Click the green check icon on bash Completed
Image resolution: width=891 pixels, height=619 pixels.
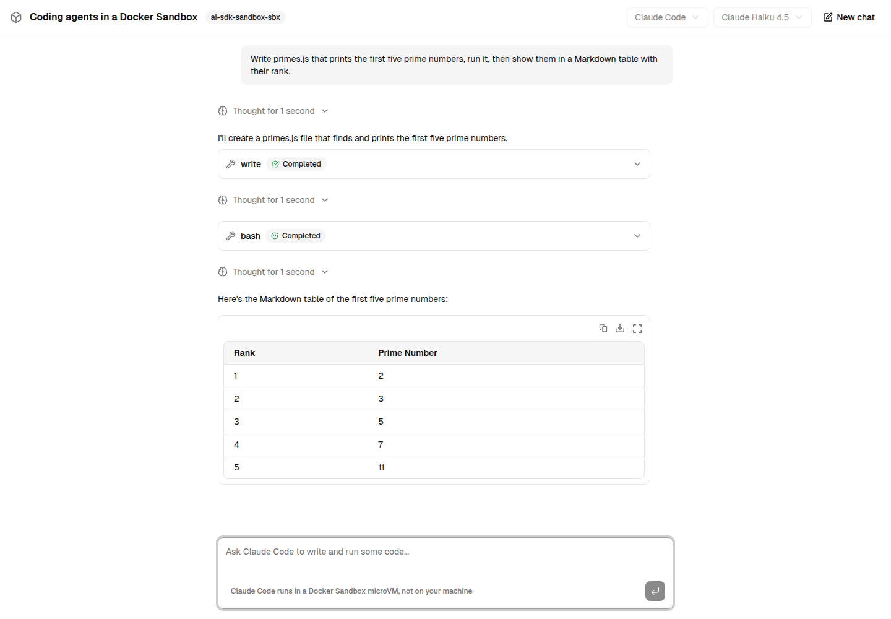(275, 236)
